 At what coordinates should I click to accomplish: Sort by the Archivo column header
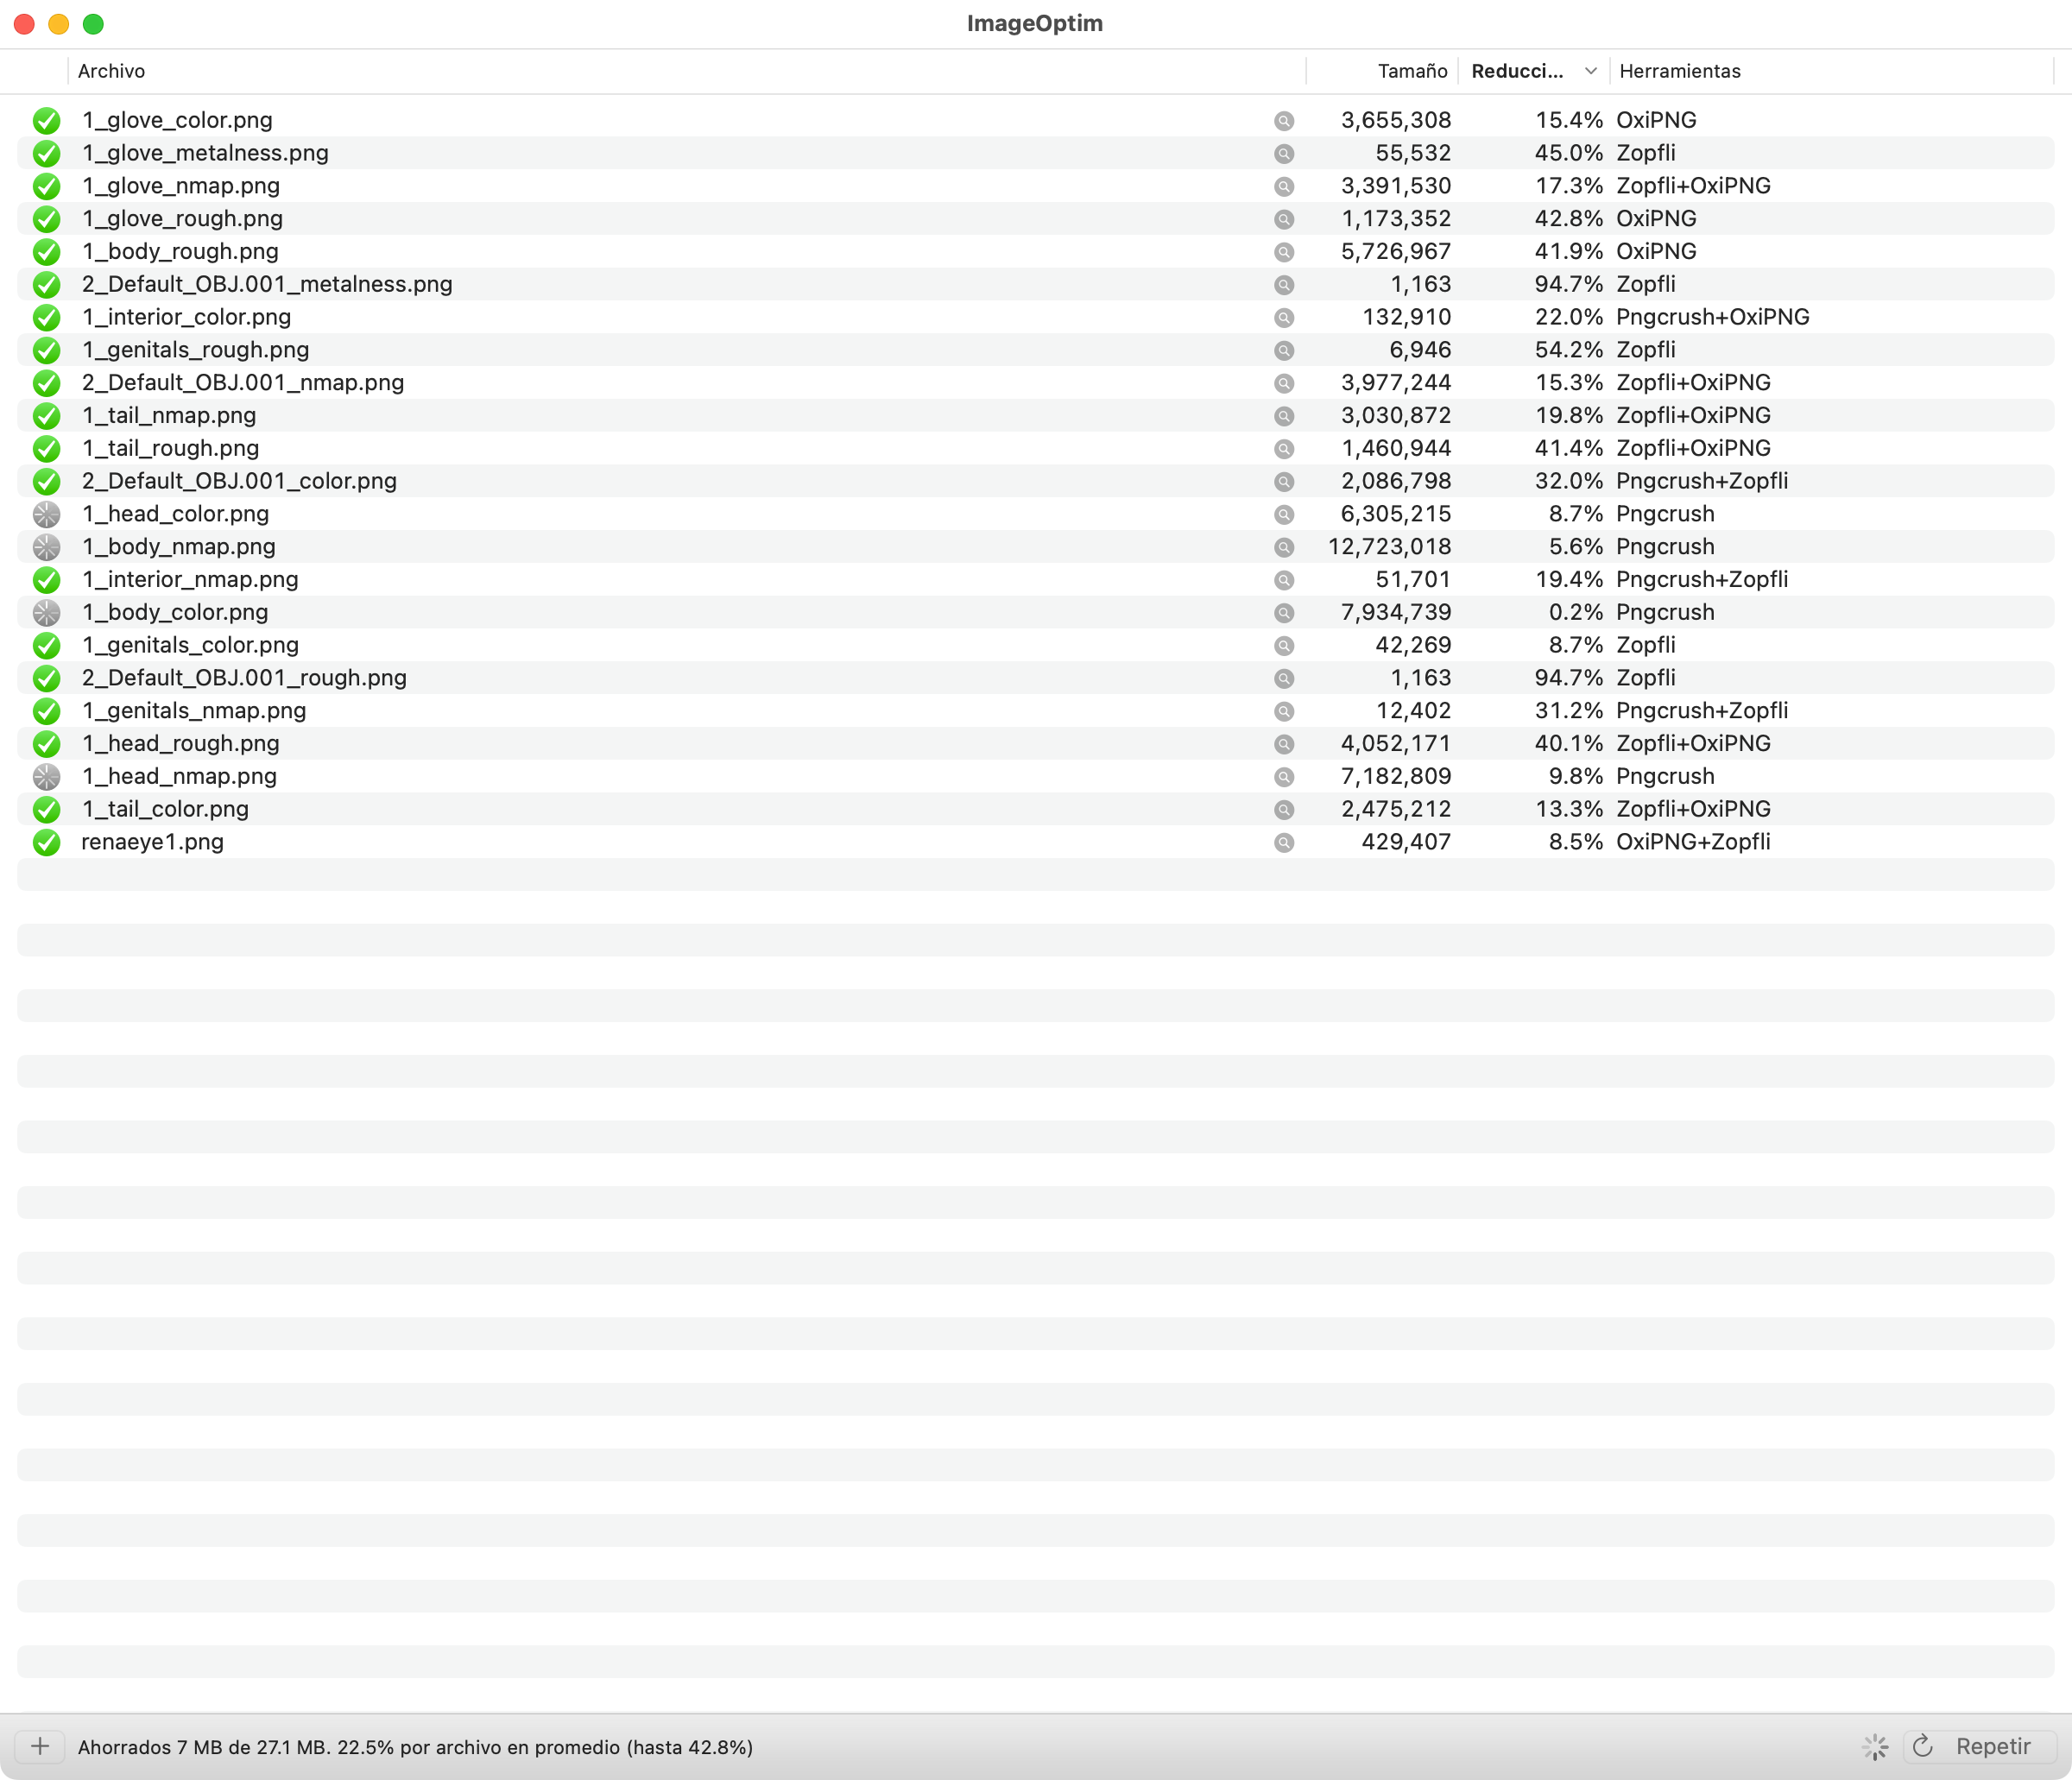111,71
